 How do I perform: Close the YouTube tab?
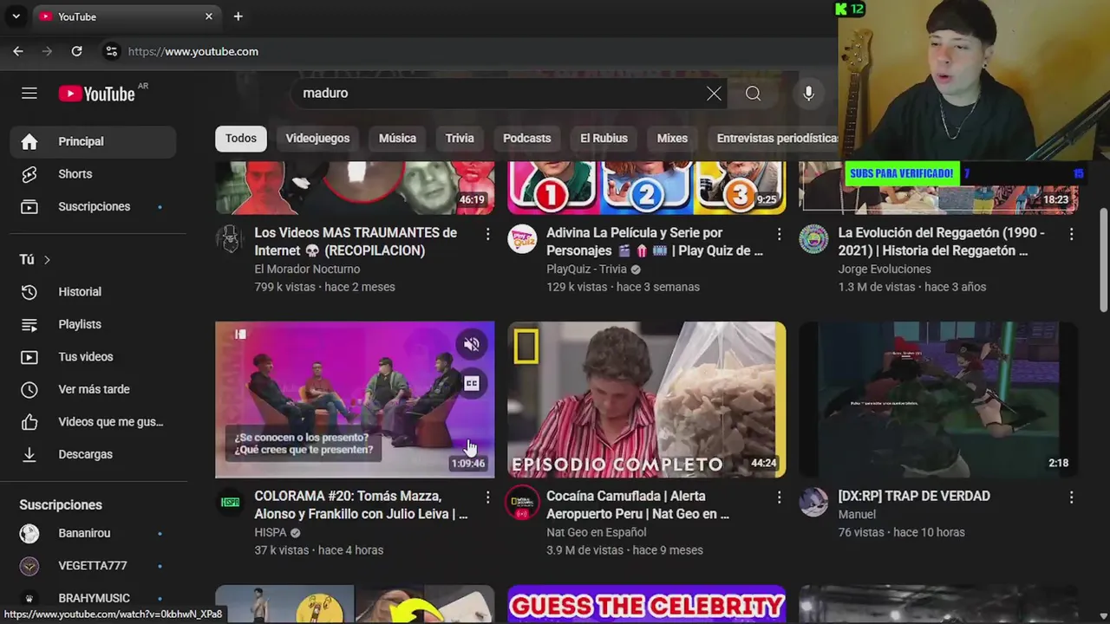pos(209,16)
